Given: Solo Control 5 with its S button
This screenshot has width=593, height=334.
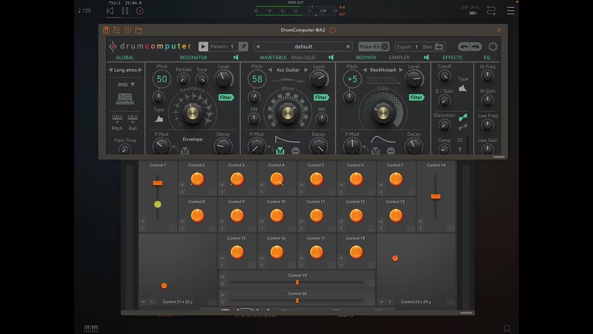Looking at the screenshot, I should 302,192.
